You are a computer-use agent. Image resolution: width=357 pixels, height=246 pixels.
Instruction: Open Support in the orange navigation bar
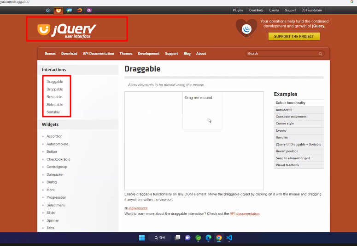click(171, 54)
